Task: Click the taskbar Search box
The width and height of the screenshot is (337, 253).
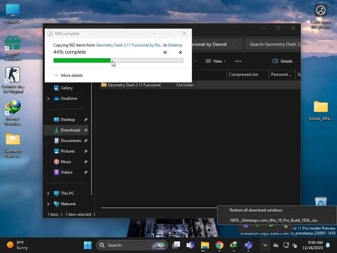Action: pos(132,245)
